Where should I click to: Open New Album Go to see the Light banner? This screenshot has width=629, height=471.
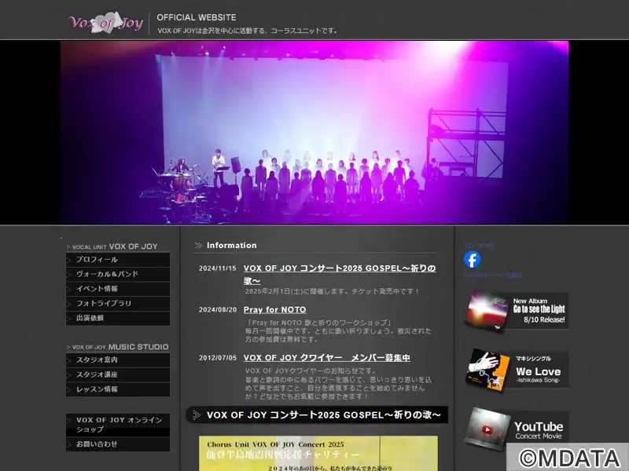[x=517, y=310]
